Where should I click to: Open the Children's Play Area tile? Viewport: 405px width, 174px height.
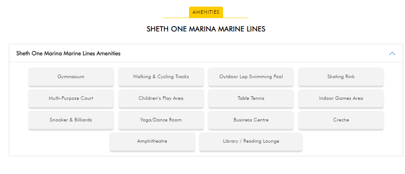point(161,98)
